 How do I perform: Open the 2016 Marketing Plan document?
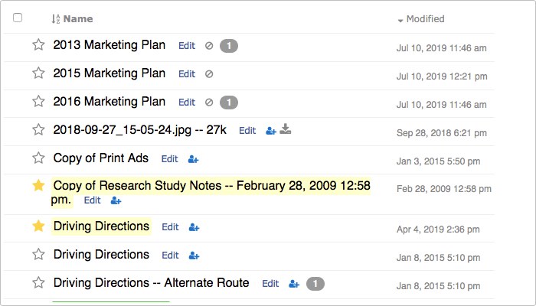coord(109,102)
